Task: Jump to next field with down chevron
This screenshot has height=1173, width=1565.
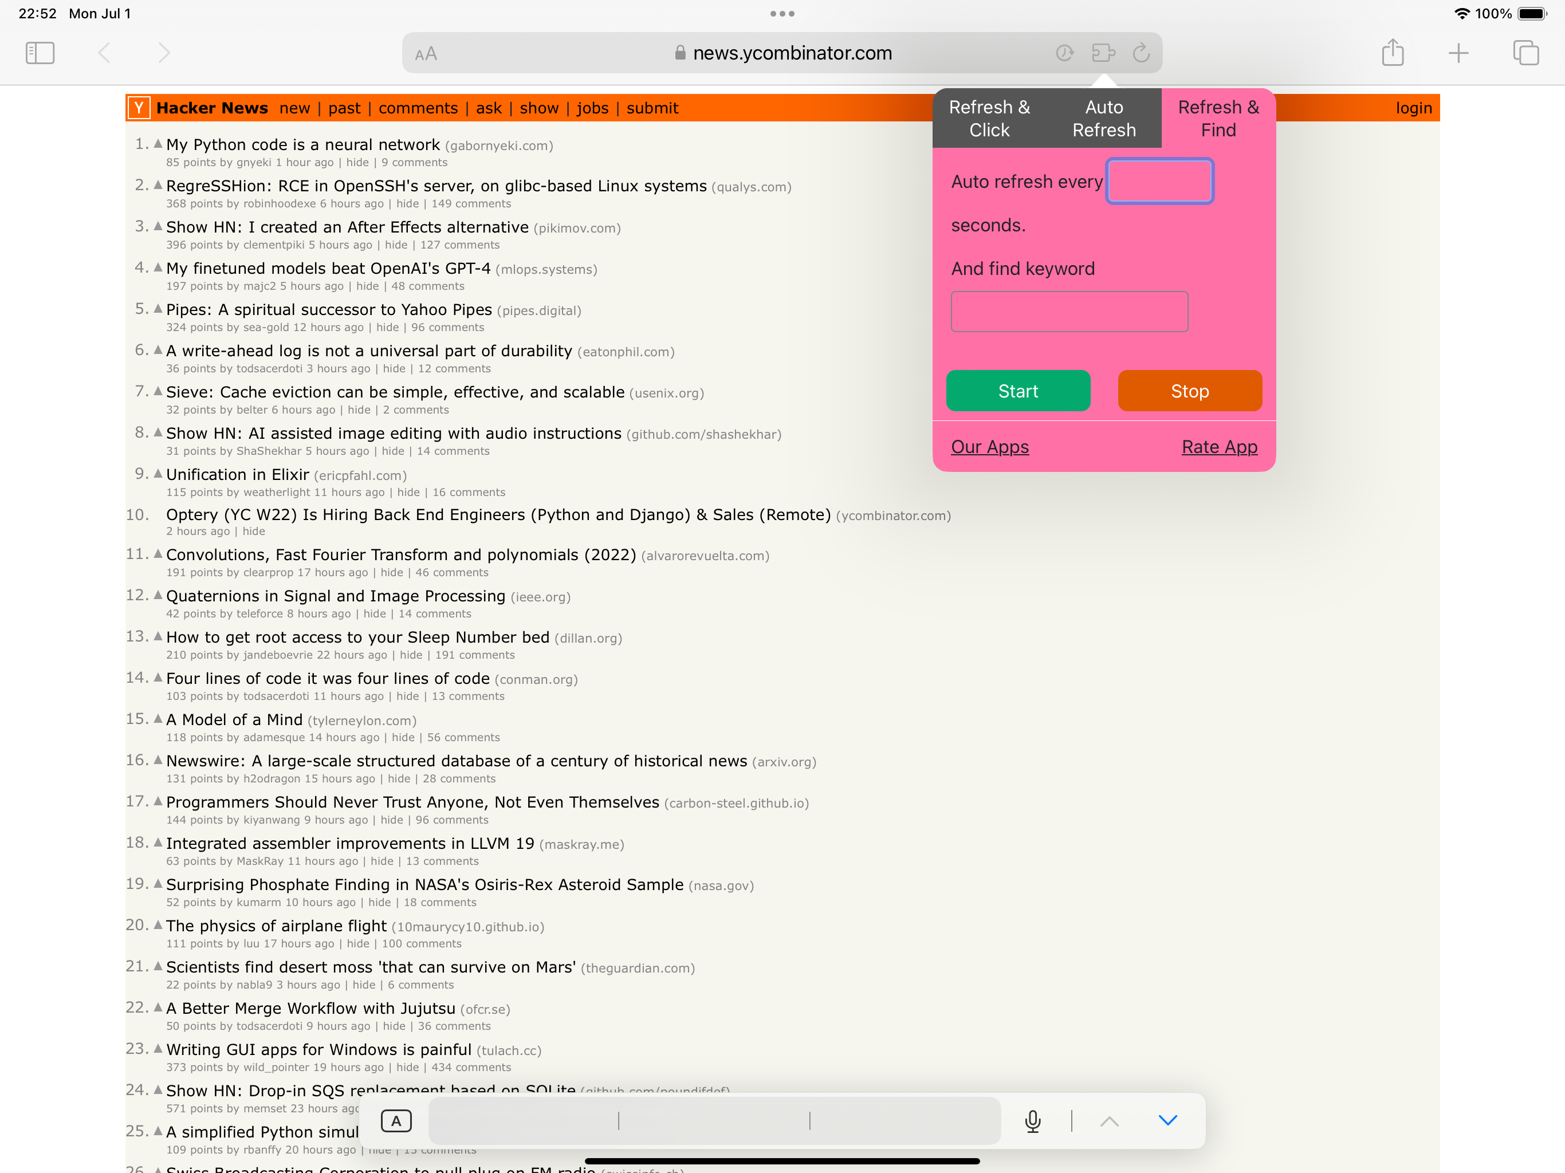Action: click(1168, 1121)
